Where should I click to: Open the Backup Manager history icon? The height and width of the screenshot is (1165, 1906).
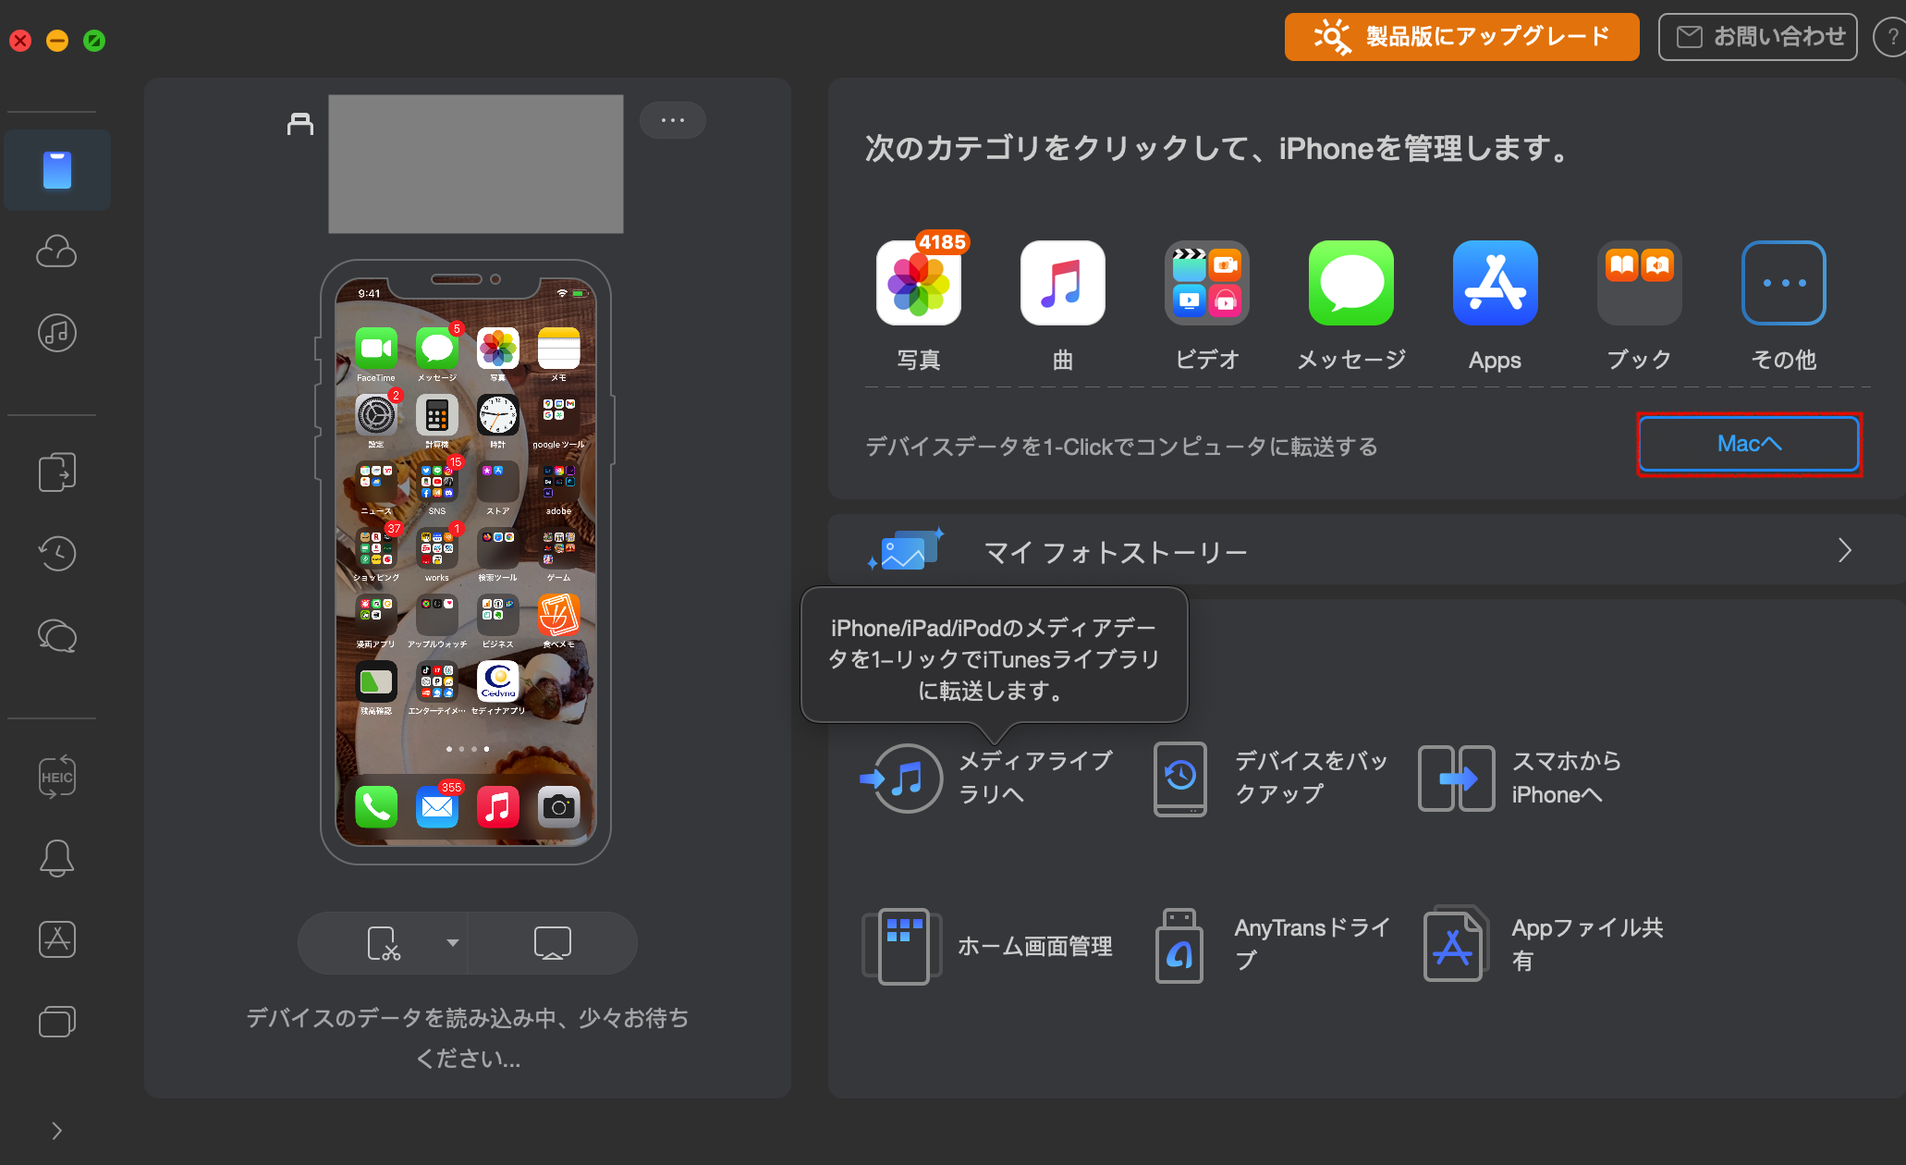tap(57, 553)
